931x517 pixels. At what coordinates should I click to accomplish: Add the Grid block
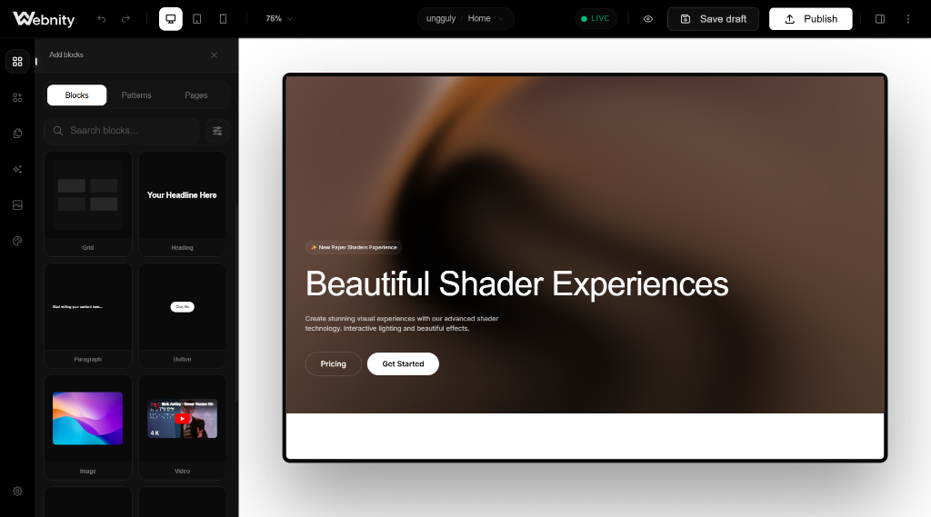(x=88, y=204)
